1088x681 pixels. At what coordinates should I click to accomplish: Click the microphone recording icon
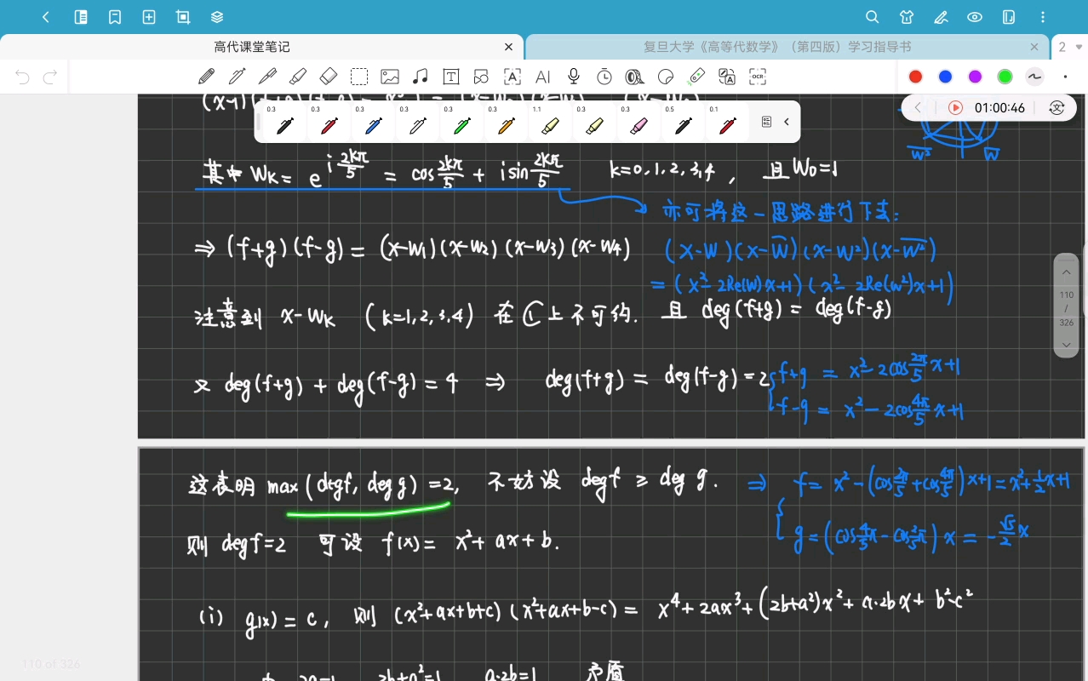pyautogui.click(x=574, y=77)
